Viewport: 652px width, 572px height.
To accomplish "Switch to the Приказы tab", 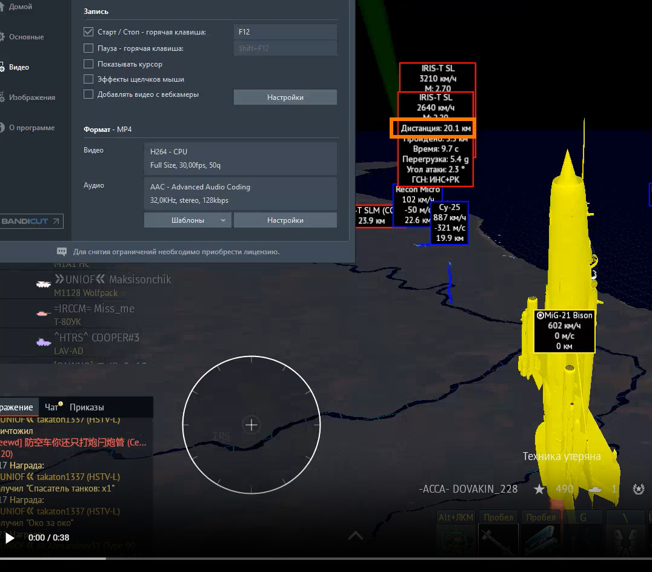I will pyautogui.click(x=87, y=407).
